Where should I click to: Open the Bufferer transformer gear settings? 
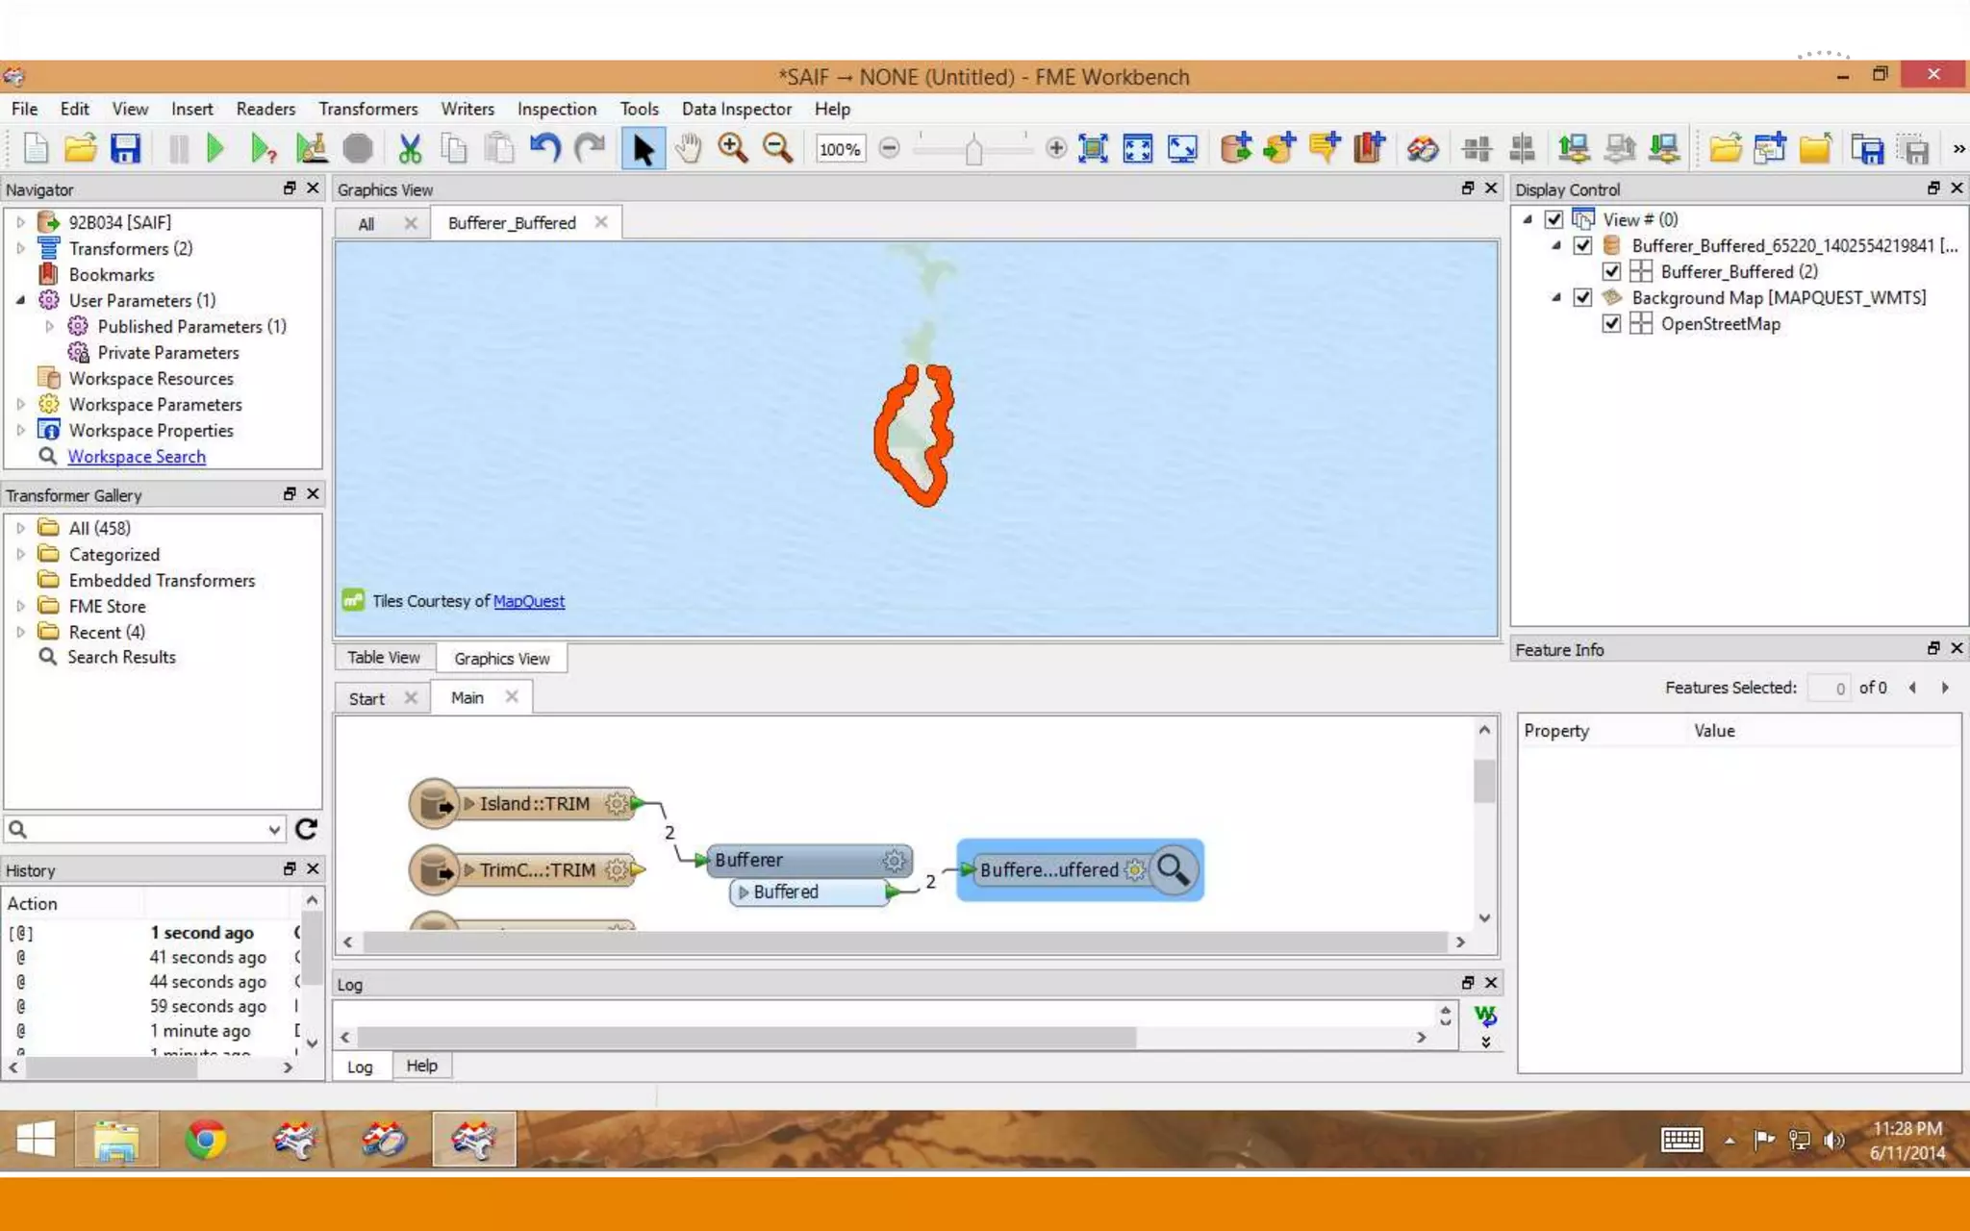[x=894, y=860]
